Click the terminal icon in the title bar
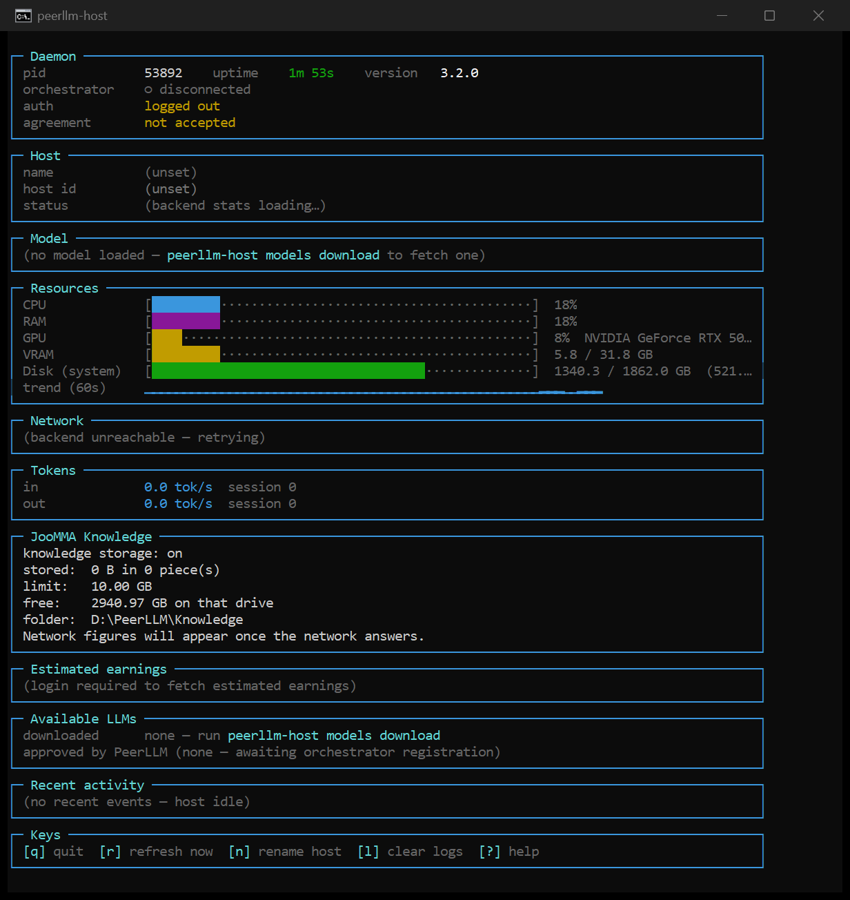Screen dimensions: 850x900 click(23, 16)
